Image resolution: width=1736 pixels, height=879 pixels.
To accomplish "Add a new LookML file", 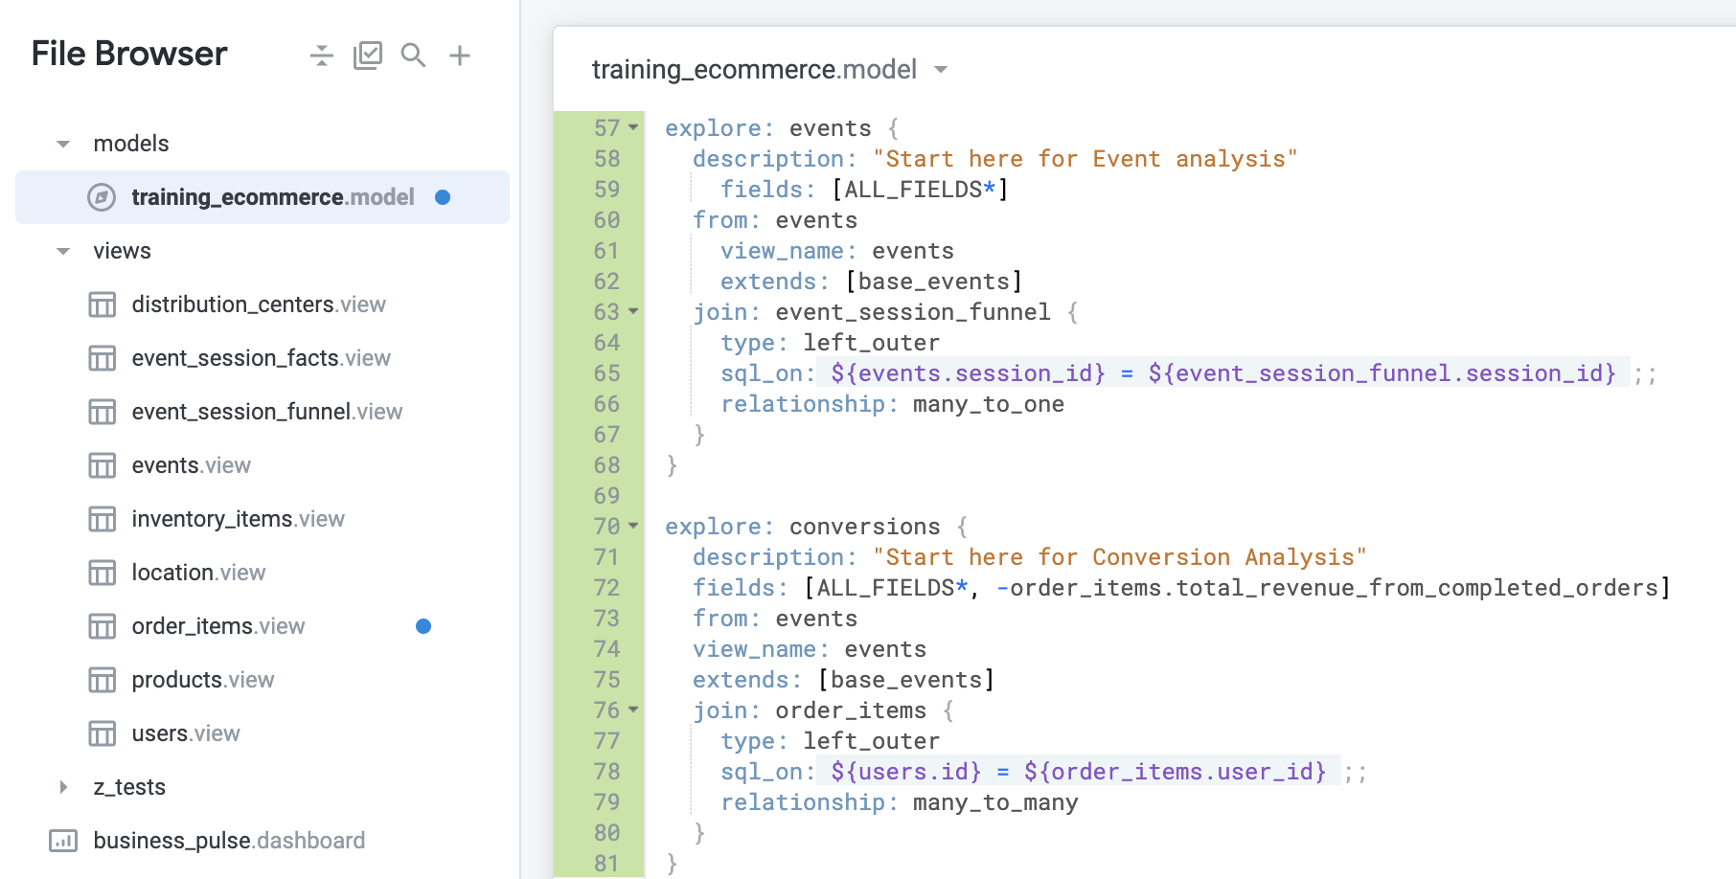I will (459, 55).
